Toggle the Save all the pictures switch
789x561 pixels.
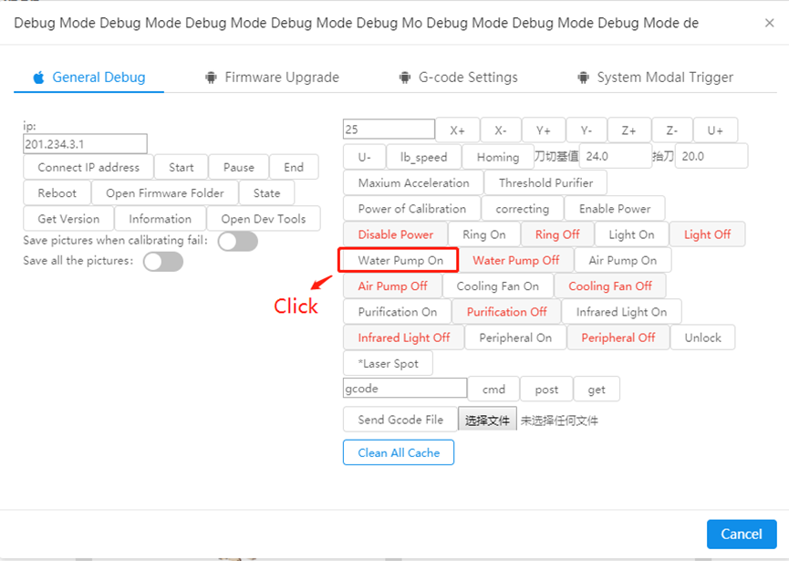pyautogui.click(x=162, y=262)
